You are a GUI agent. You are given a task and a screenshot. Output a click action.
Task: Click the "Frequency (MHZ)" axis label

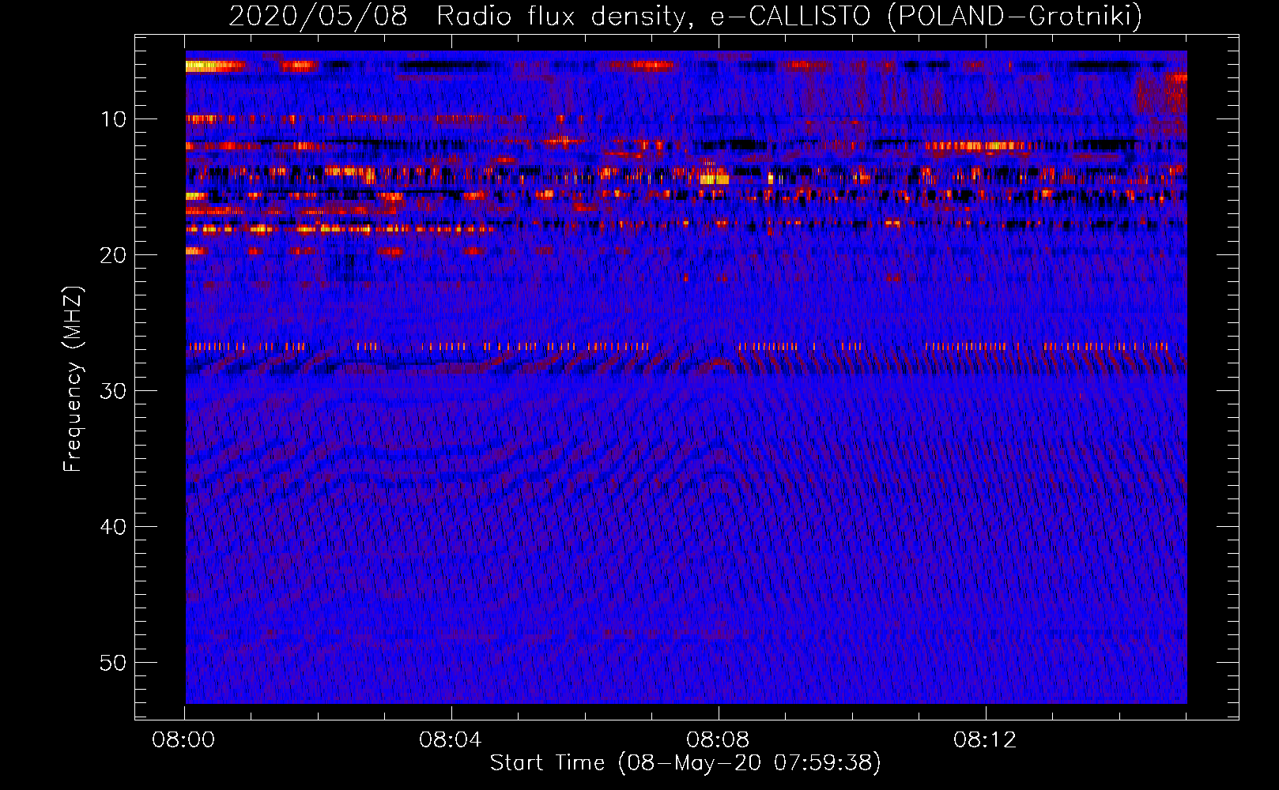pos(73,379)
